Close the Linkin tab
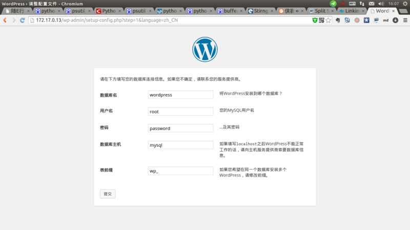The height and width of the screenshot is (230, 410). (x=363, y=11)
